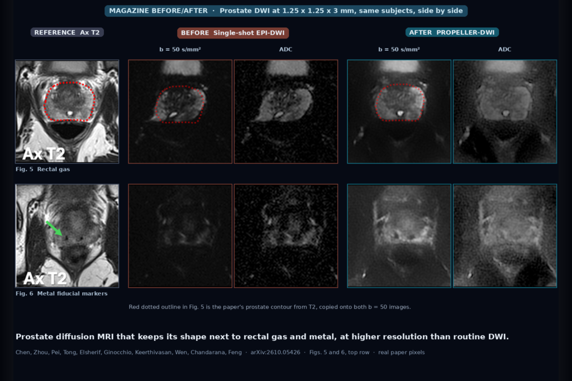This screenshot has width=572, height=381.
Task: Click the b = 50 s/mm² header under AFTER
Action: click(x=399, y=50)
